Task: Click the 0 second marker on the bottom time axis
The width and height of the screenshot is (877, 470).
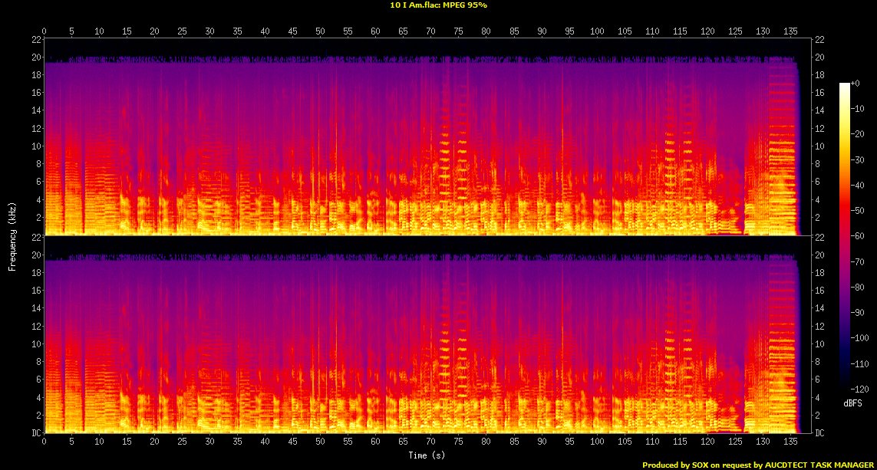Action: click(45, 442)
